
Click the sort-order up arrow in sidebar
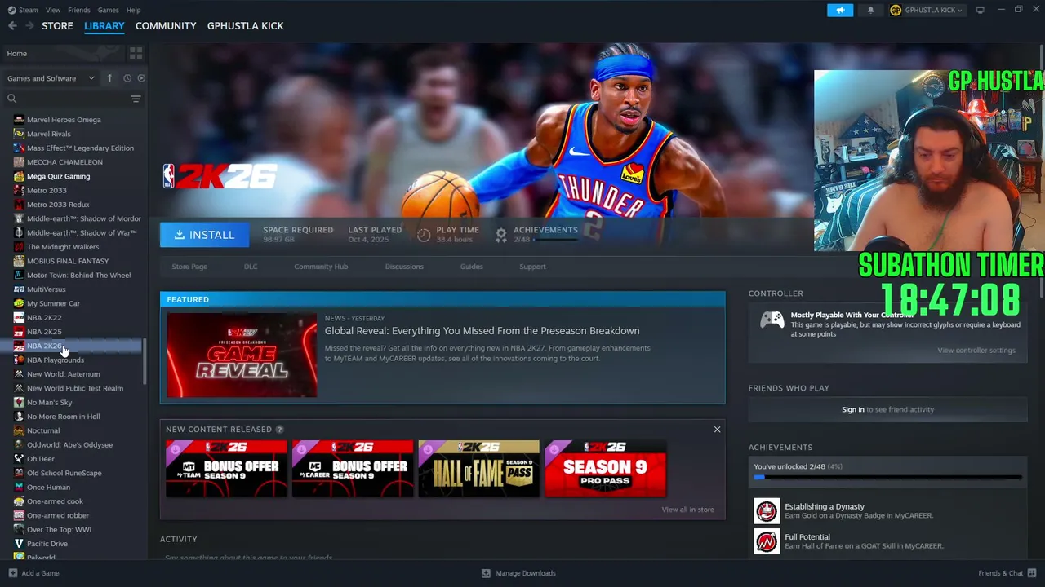click(x=109, y=78)
